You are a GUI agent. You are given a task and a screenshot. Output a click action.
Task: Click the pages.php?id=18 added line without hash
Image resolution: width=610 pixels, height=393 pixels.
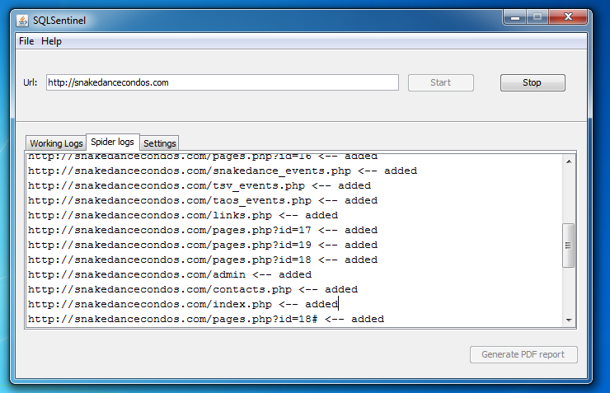203,260
